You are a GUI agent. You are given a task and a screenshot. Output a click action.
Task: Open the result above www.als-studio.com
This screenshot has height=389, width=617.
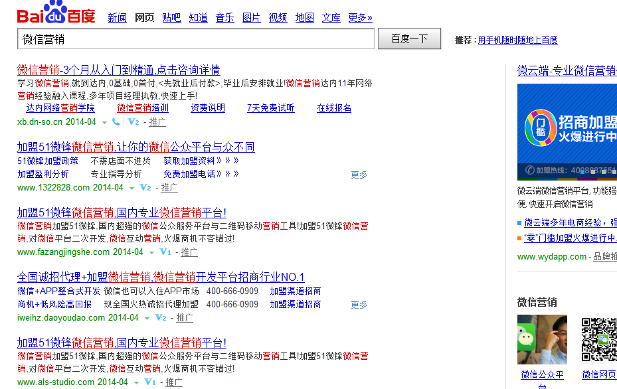tap(122, 343)
